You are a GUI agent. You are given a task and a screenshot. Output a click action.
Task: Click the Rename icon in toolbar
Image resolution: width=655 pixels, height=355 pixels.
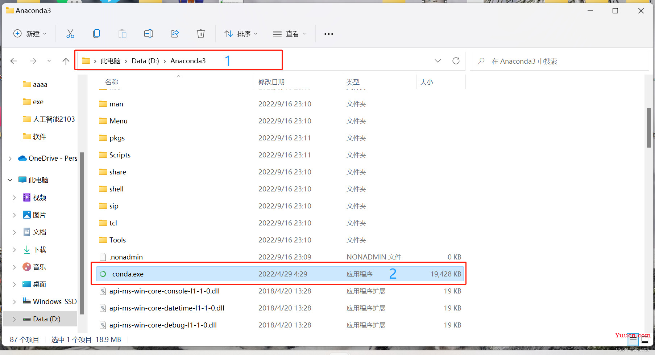click(149, 34)
